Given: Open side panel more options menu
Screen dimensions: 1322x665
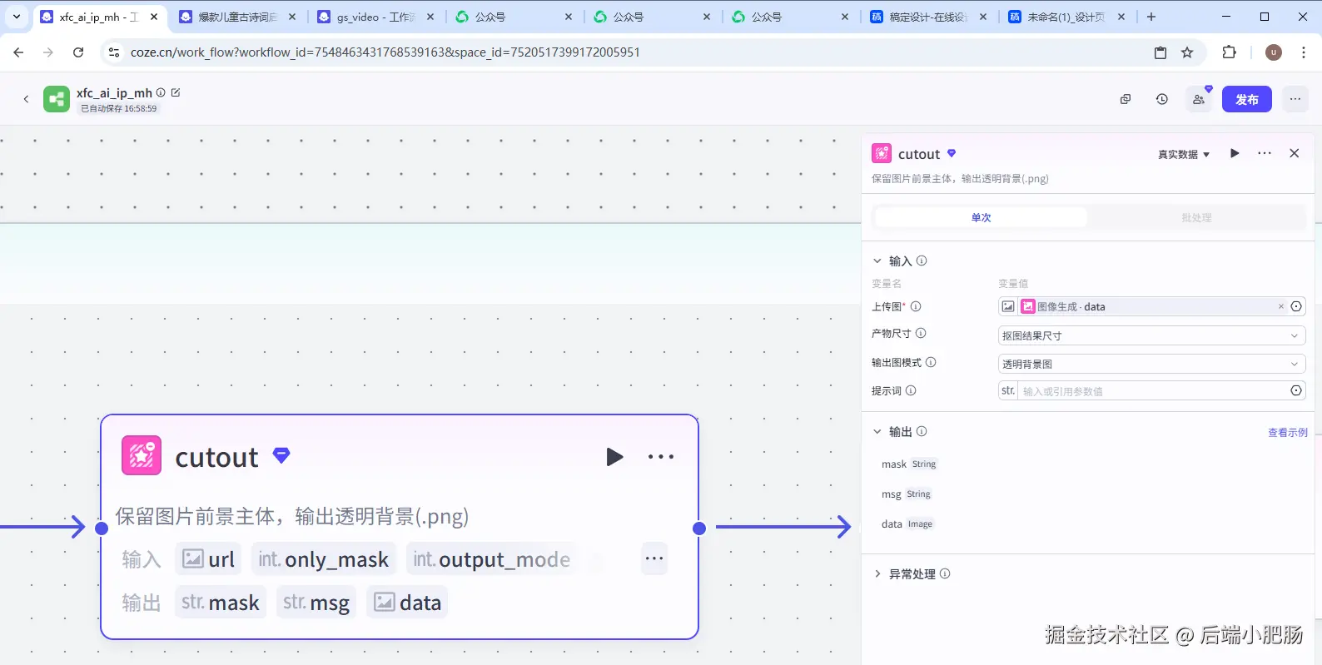Looking at the screenshot, I should [1265, 153].
